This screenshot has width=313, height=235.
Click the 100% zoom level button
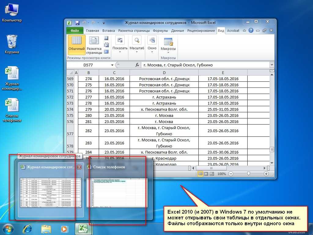tap(221, 174)
